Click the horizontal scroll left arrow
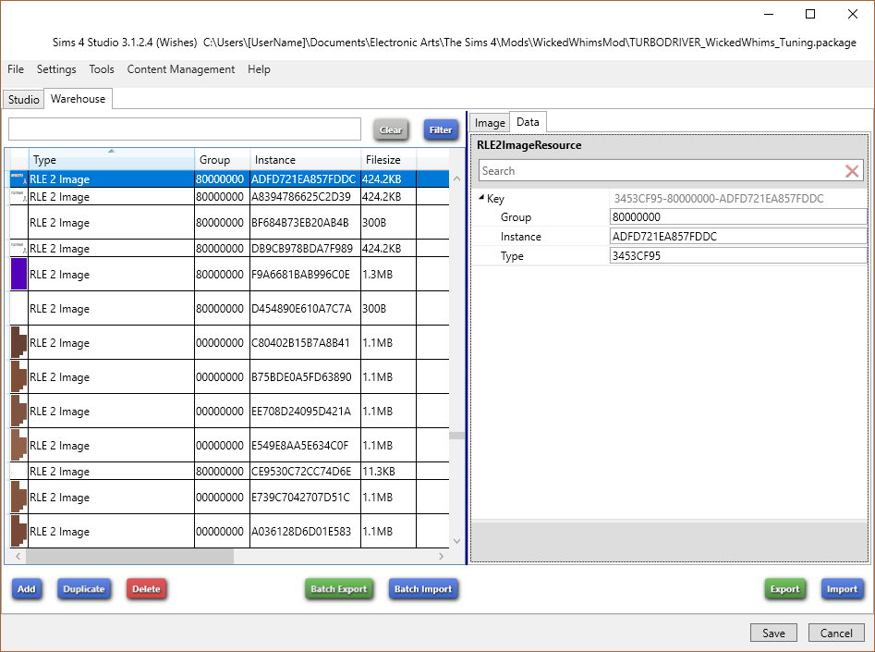The width and height of the screenshot is (875, 652). 18,557
